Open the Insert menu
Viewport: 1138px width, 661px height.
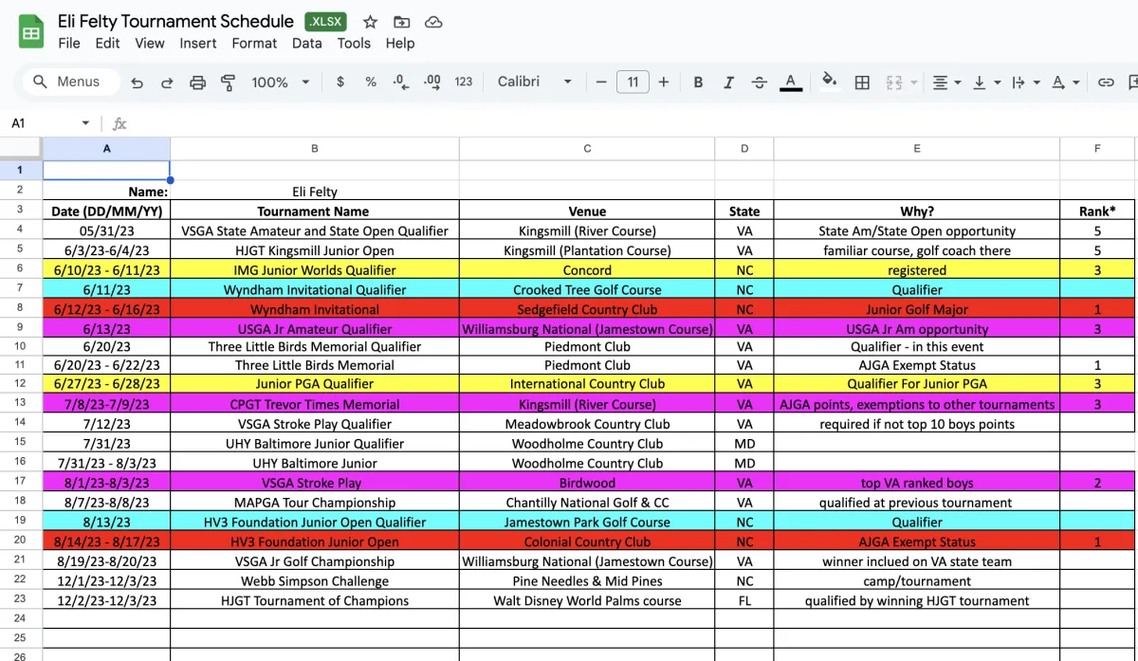coord(198,43)
